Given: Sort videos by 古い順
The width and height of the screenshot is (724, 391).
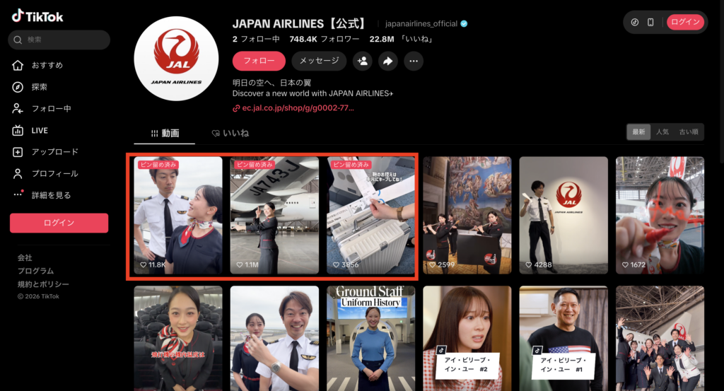Looking at the screenshot, I should click(x=689, y=132).
